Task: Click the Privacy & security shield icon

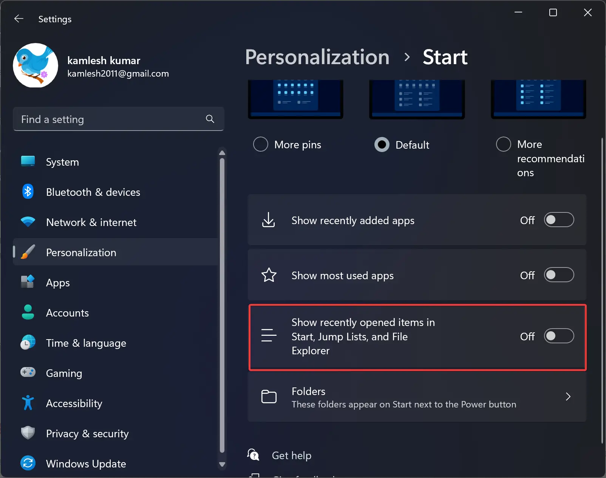Action: click(28, 433)
